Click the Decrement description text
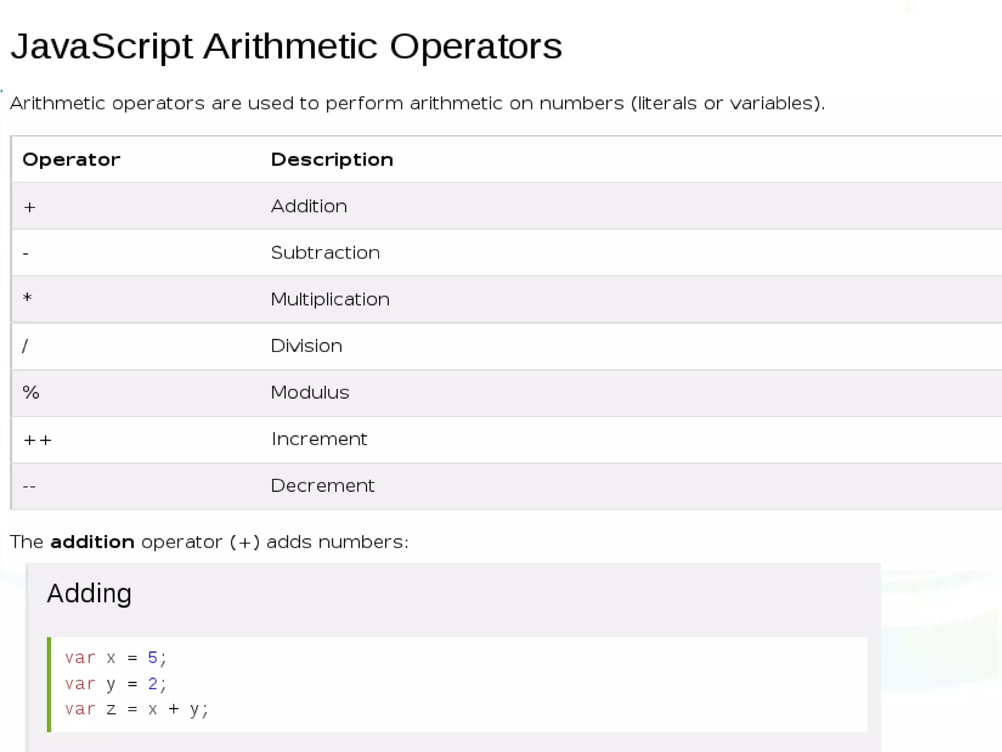Screen dimensions: 1002x752 [x=322, y=485]
